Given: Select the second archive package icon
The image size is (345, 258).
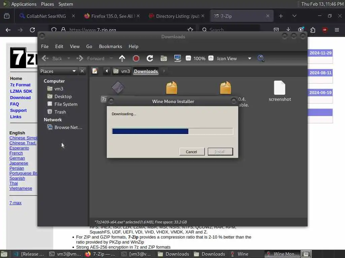Looking at the screenshot, I should coord(225,88).
